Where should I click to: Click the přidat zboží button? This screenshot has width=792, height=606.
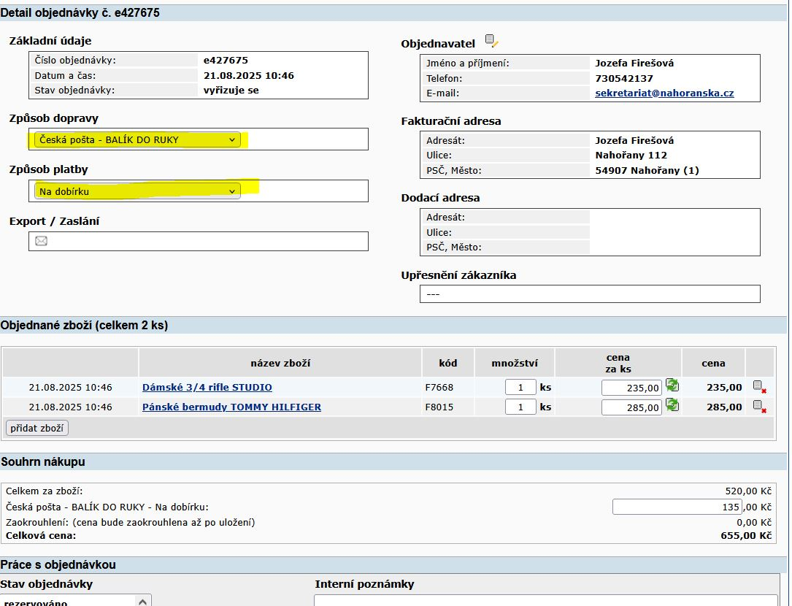[x=37, y=428]
